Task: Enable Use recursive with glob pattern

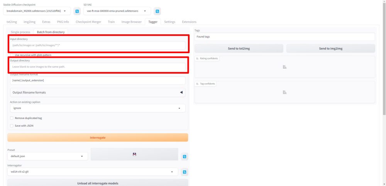Action: [12, 55]
